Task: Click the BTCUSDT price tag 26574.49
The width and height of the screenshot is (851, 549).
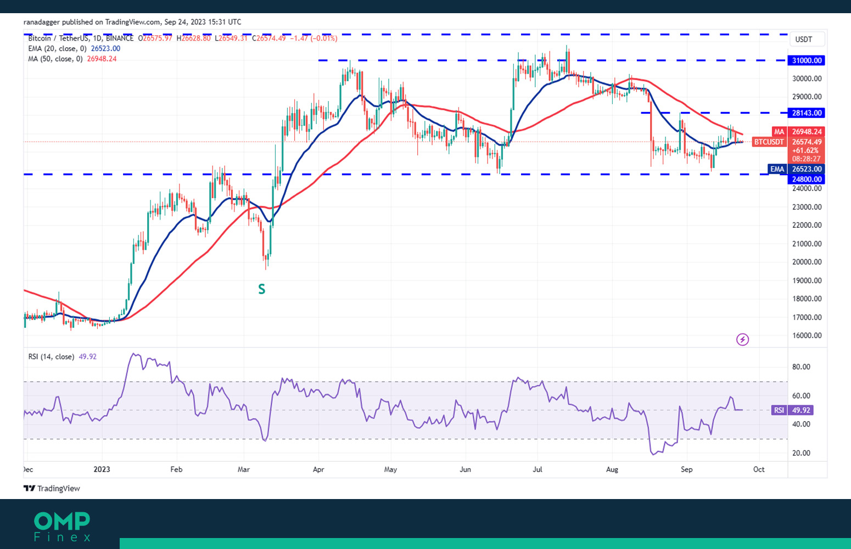Action: pyautogui.click(x=788, y=142)
